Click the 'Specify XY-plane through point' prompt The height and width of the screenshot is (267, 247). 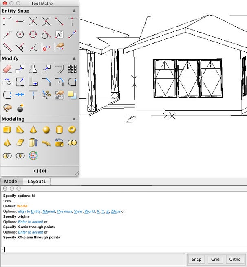31,237
